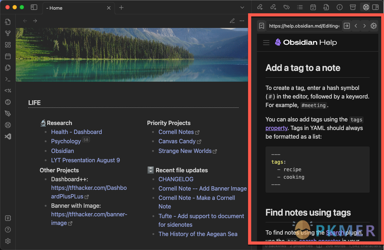The image size is (384, 250).
Task: Open the Cornell Notes external link
Action: tap(179, 132)
